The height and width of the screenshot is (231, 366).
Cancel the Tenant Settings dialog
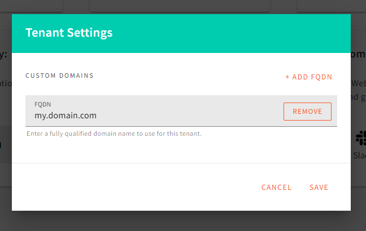click(x=276, y=188)
